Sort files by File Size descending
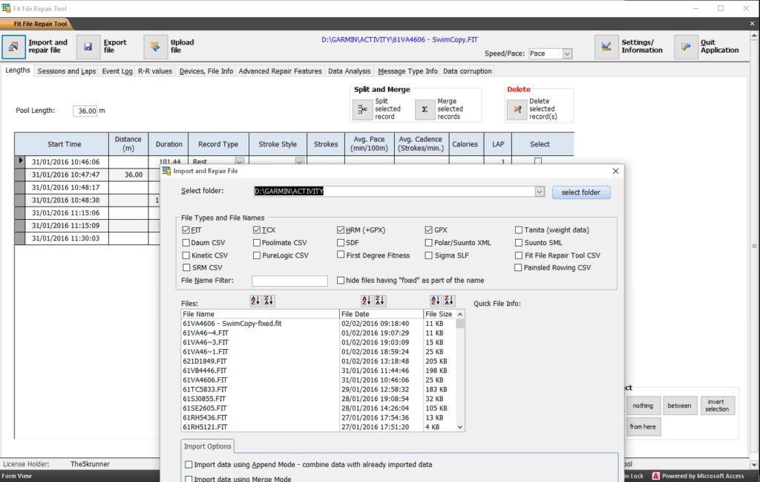 point(449,301)
